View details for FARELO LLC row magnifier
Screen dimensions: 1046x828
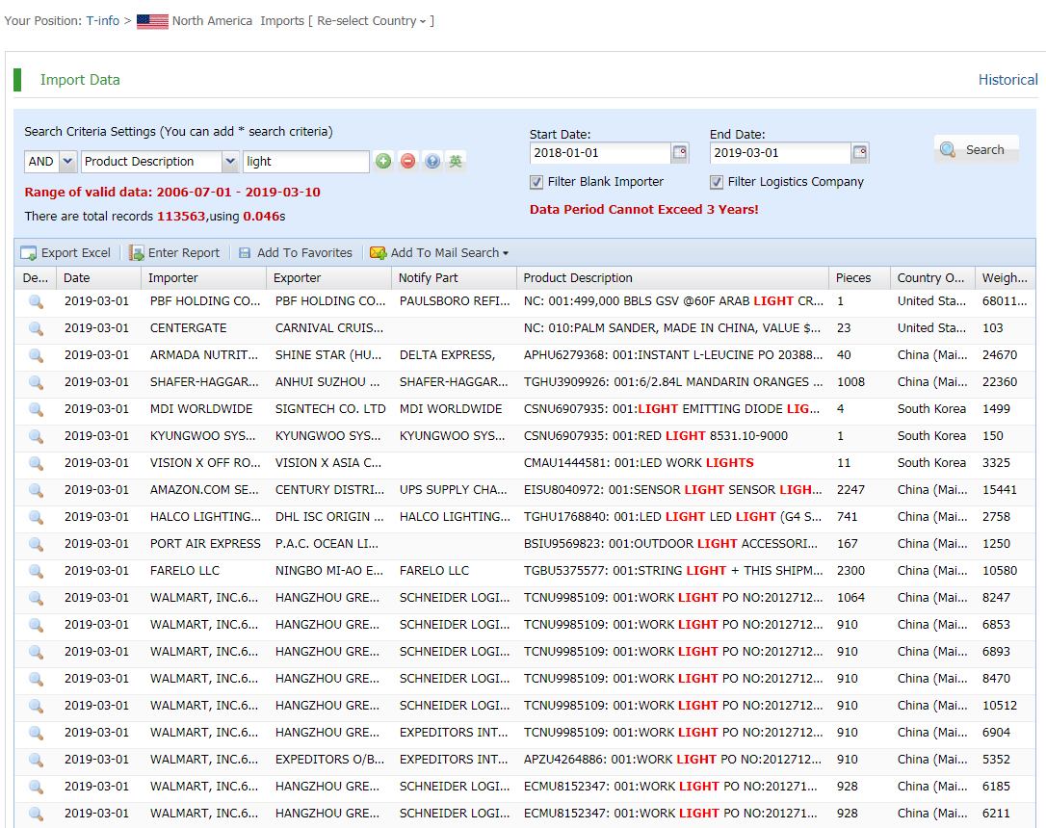point(36,571)
